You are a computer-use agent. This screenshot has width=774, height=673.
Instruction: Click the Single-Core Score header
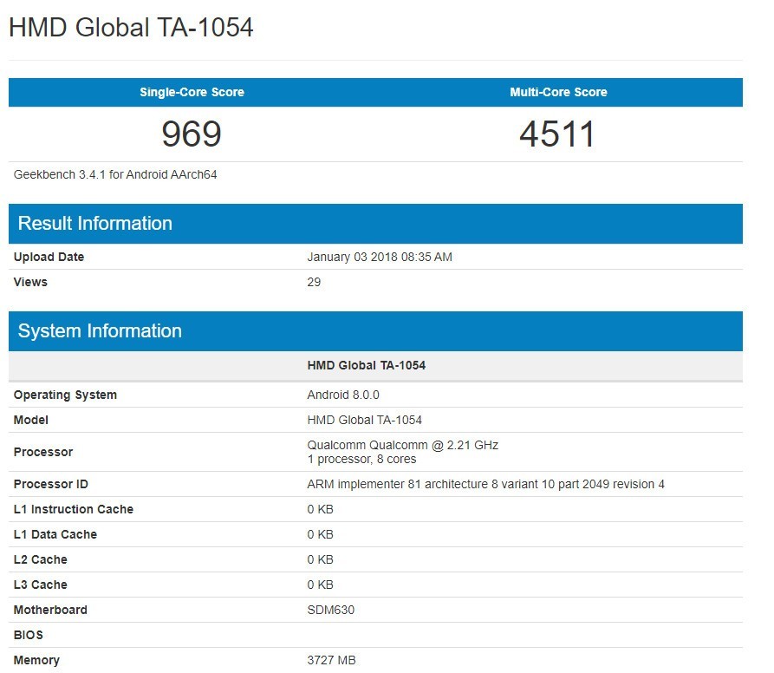192,92
